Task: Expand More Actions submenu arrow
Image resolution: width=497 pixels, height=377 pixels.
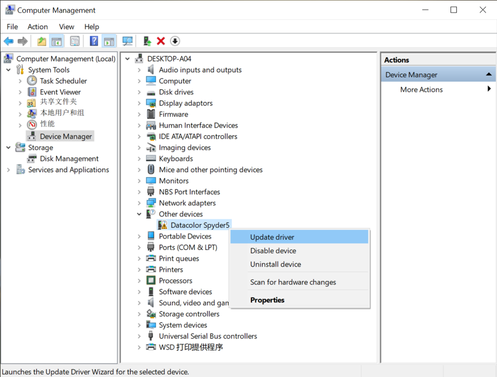Action: 489,89
